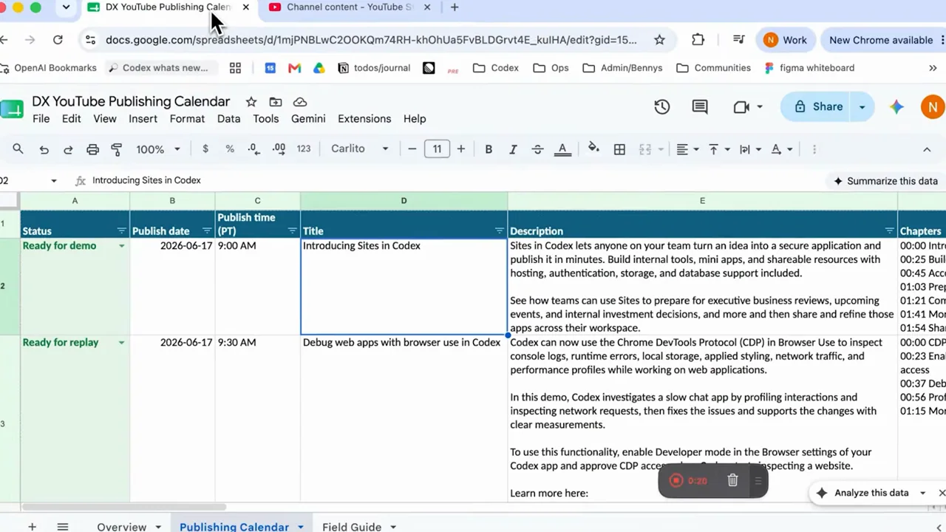Undo the last action
Image resolution: width=946 pixels, height=532 pixels.
click(x=44, y=149)
